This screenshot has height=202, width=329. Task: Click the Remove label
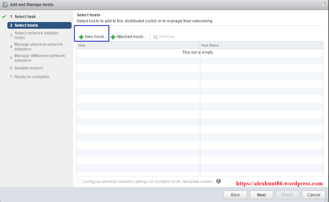coord(167,37)
